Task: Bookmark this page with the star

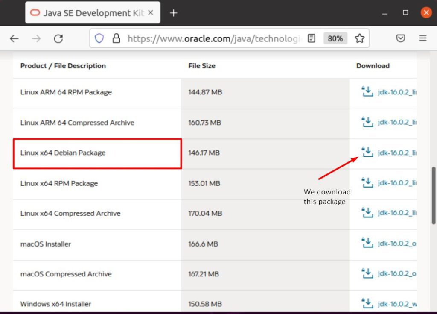Action: point(360,38)
